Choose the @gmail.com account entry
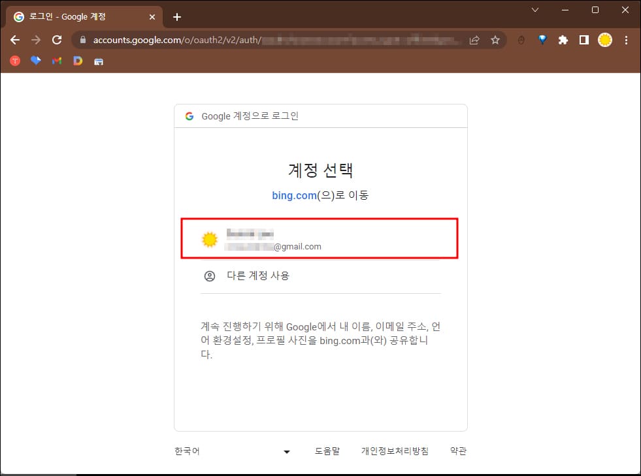 coord(320,238)
